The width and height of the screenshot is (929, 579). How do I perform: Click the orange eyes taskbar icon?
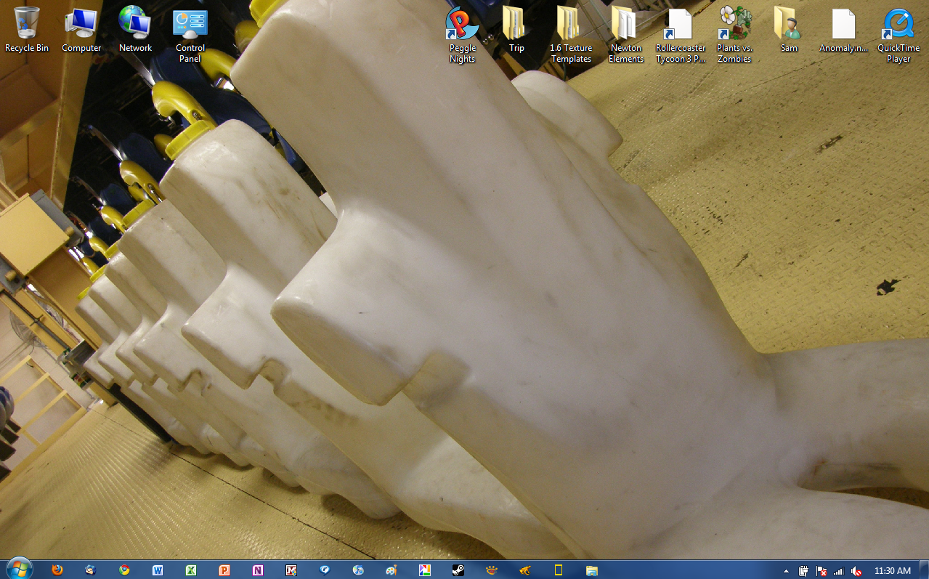click(492, 570)
